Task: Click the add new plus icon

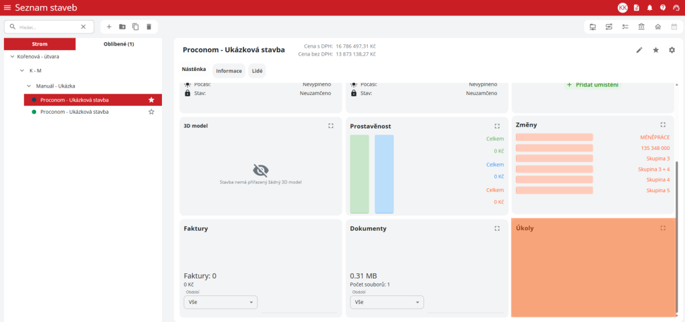Action: coord(109,27)
